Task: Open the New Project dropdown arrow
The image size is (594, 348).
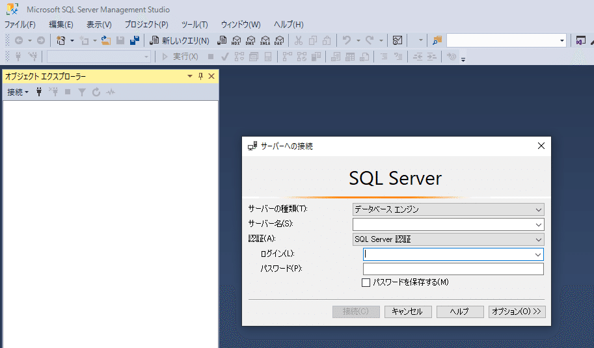Action: pos(72,40)
